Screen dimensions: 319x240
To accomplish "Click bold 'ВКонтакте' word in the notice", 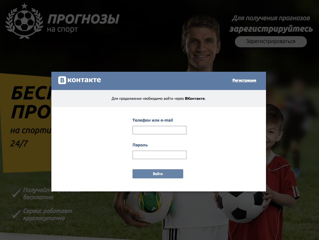I will point(195,98).
